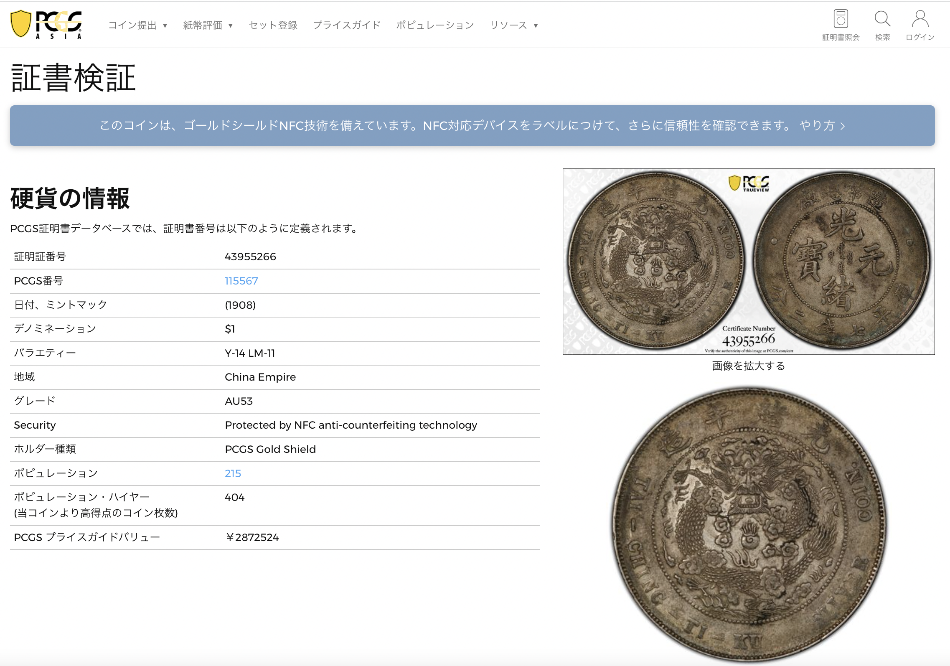Click the PCGS Asia shield logo
The image size is (950, 666).
coord(46,25)
